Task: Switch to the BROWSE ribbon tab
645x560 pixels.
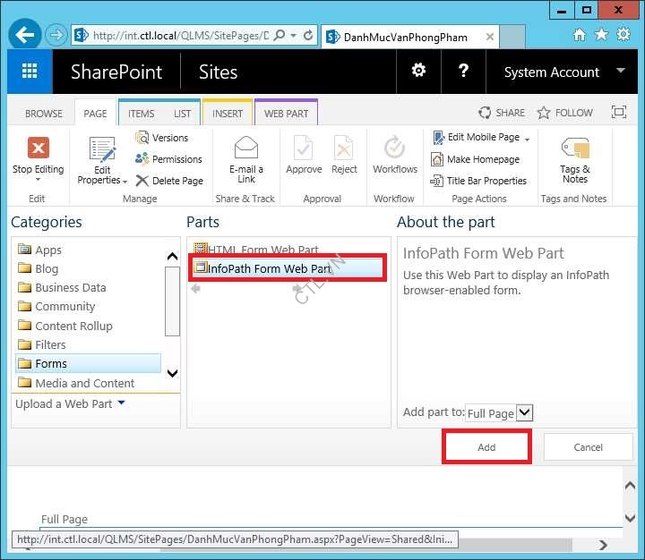Action: (x=43, y=114)
